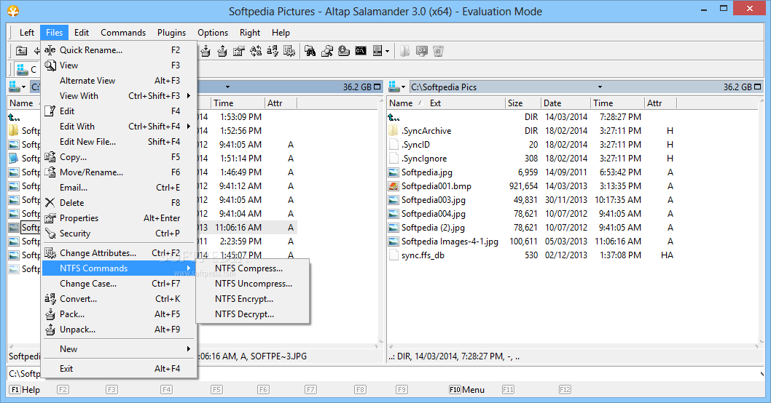Select NTFS Decrypt from submenu

point(253,314)
